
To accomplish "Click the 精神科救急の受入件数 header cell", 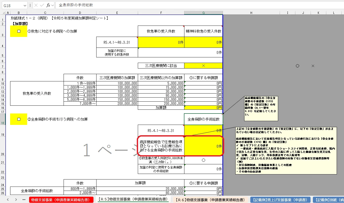I will [203, 31].
